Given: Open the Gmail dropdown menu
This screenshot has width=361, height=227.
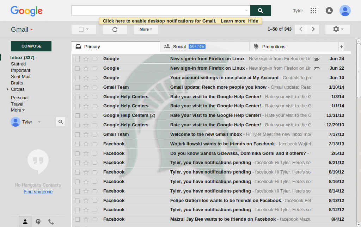Looking at the screenshot, I should pos(22,30).
